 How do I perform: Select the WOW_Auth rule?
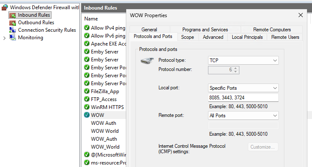pyautogui.click(x=104, y=139)
